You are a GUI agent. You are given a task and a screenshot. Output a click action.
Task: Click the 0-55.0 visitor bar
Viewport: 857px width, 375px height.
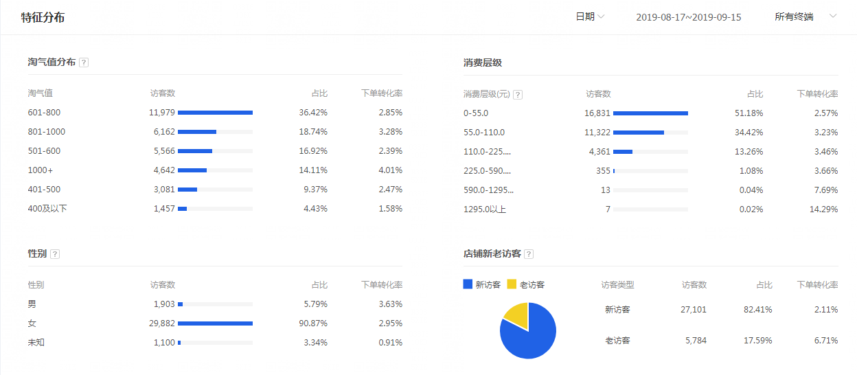point(650,113)
